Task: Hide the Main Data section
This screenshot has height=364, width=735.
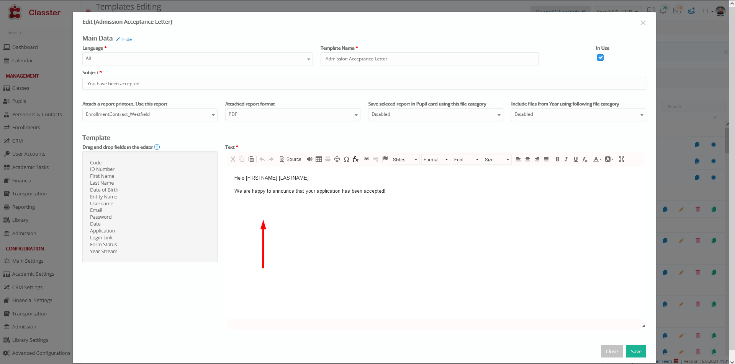Action: click(124, 39)
